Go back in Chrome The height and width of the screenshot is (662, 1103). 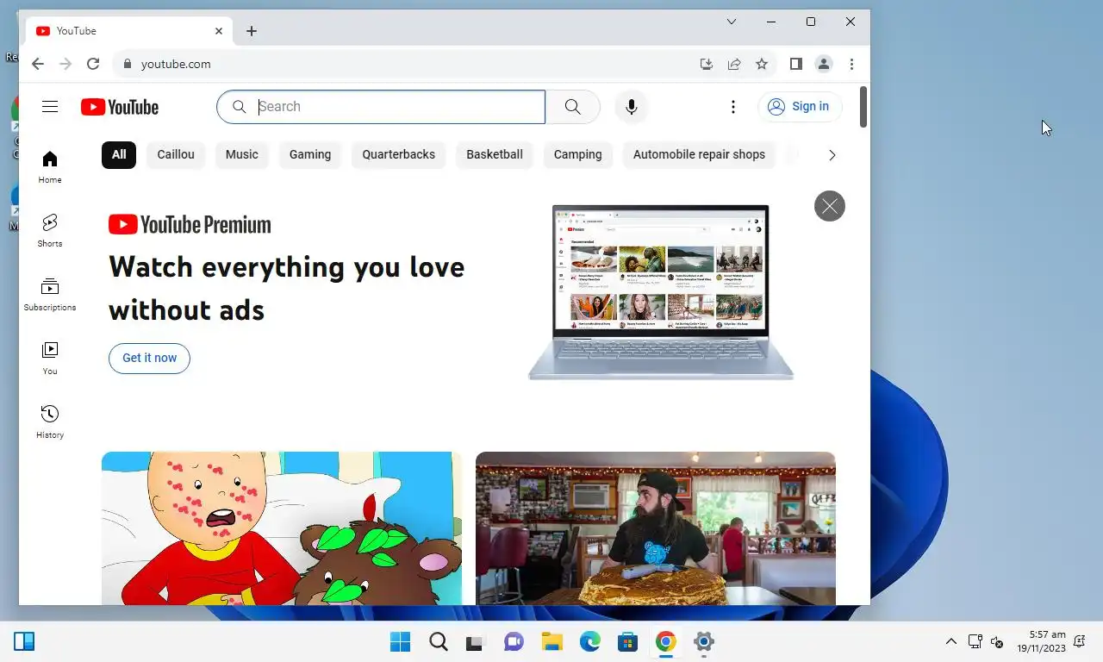pyautogui.click(x=37, y=64)
